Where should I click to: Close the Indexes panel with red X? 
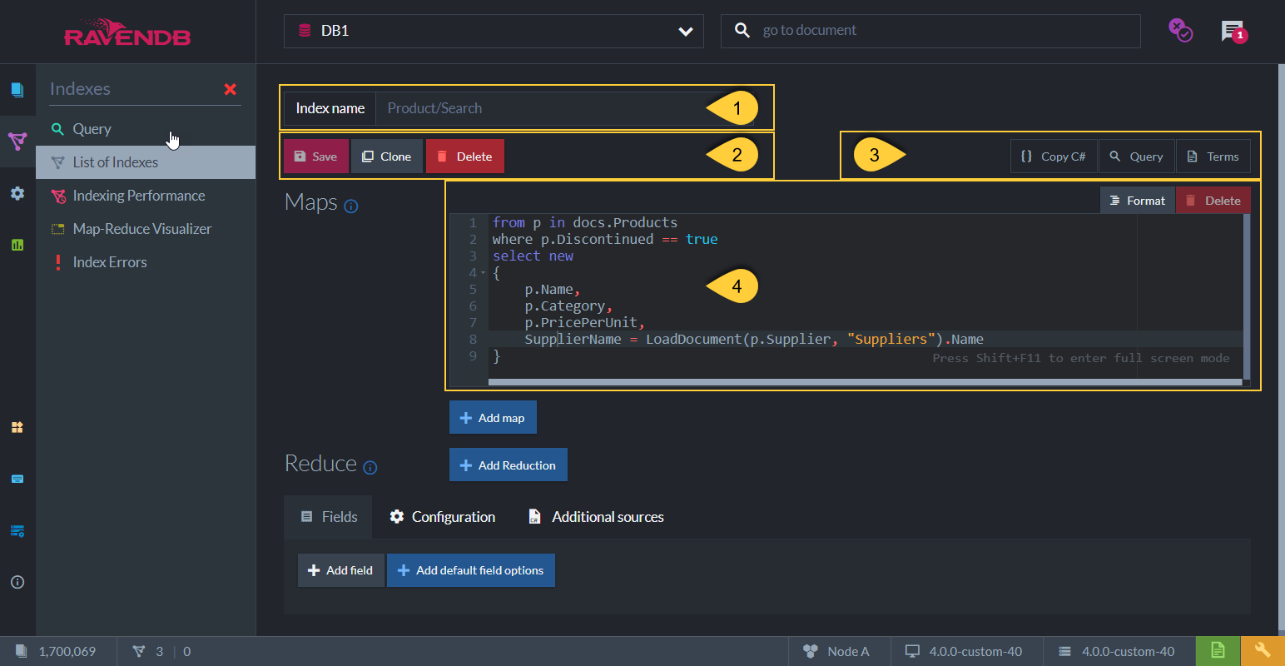point(231,89)
